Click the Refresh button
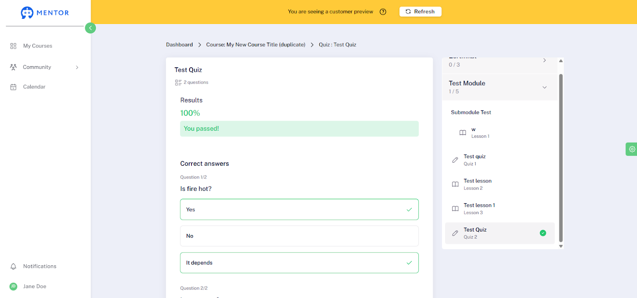Screen dimensions: 637x298 coord(420,12)
